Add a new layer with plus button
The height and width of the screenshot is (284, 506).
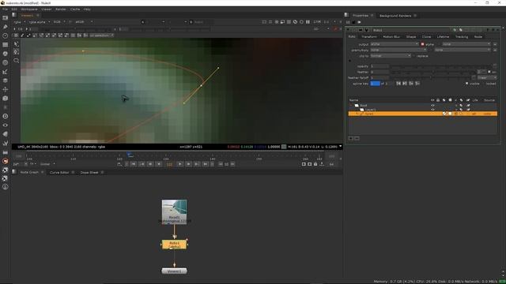(x=351, y=139)
